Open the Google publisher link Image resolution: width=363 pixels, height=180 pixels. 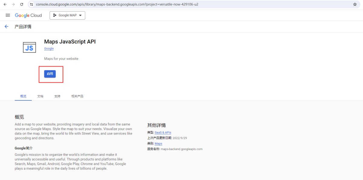coord(49,49)
